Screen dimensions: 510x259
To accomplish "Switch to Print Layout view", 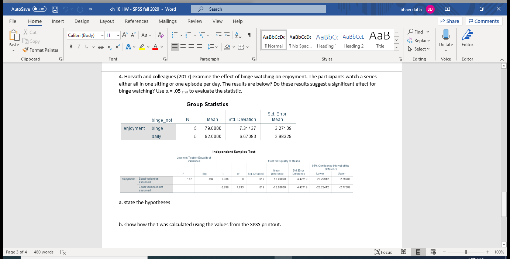I will pyautogui.click(x=418, y=252).
